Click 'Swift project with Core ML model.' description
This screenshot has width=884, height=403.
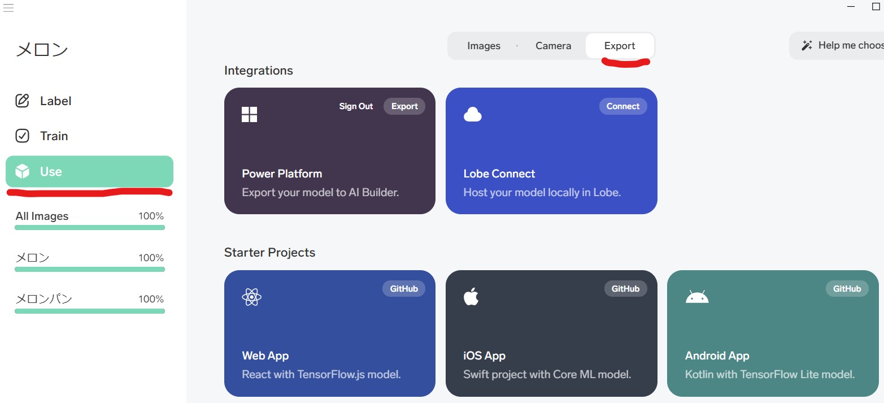tap(547, 375)
